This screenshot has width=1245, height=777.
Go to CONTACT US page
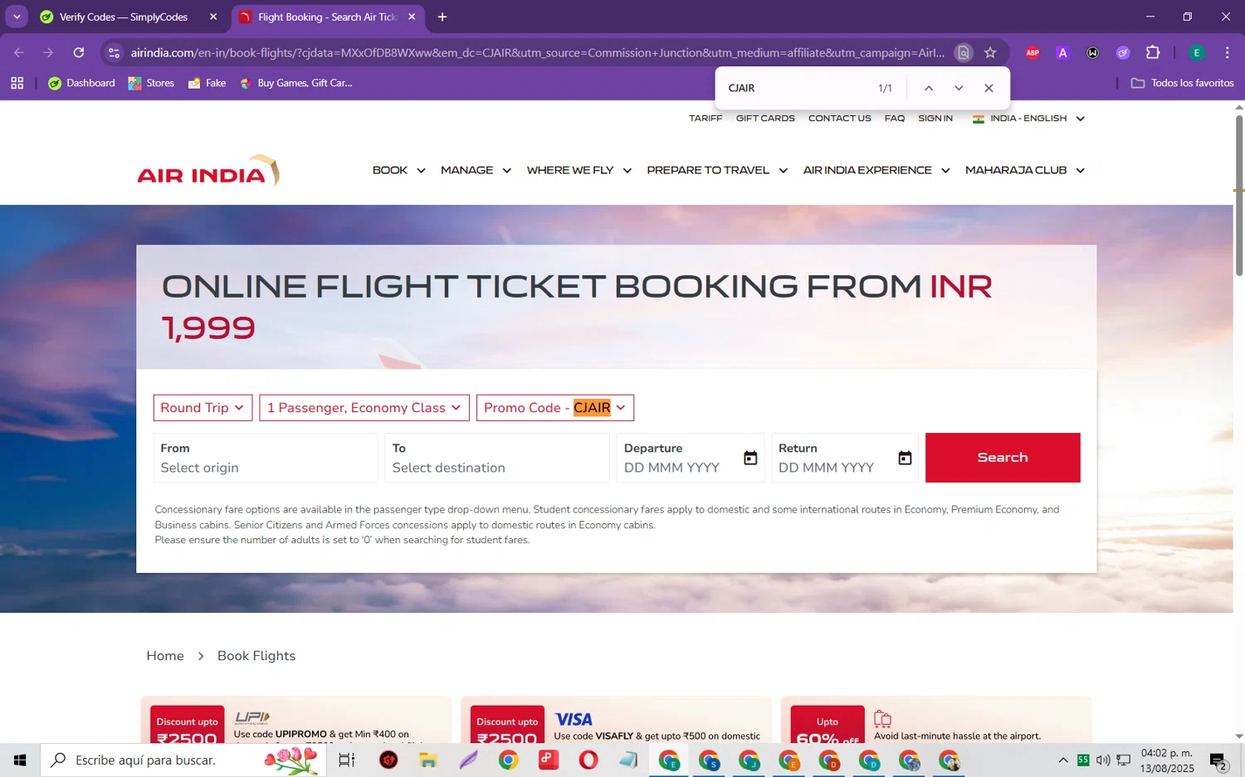click(840, 119)
